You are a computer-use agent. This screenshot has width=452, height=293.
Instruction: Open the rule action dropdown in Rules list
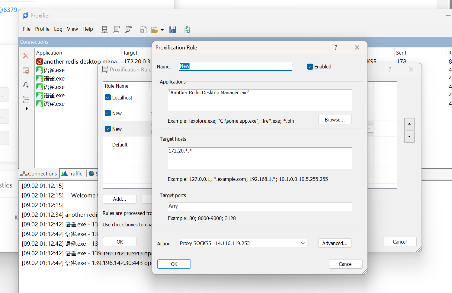point(370,129)
